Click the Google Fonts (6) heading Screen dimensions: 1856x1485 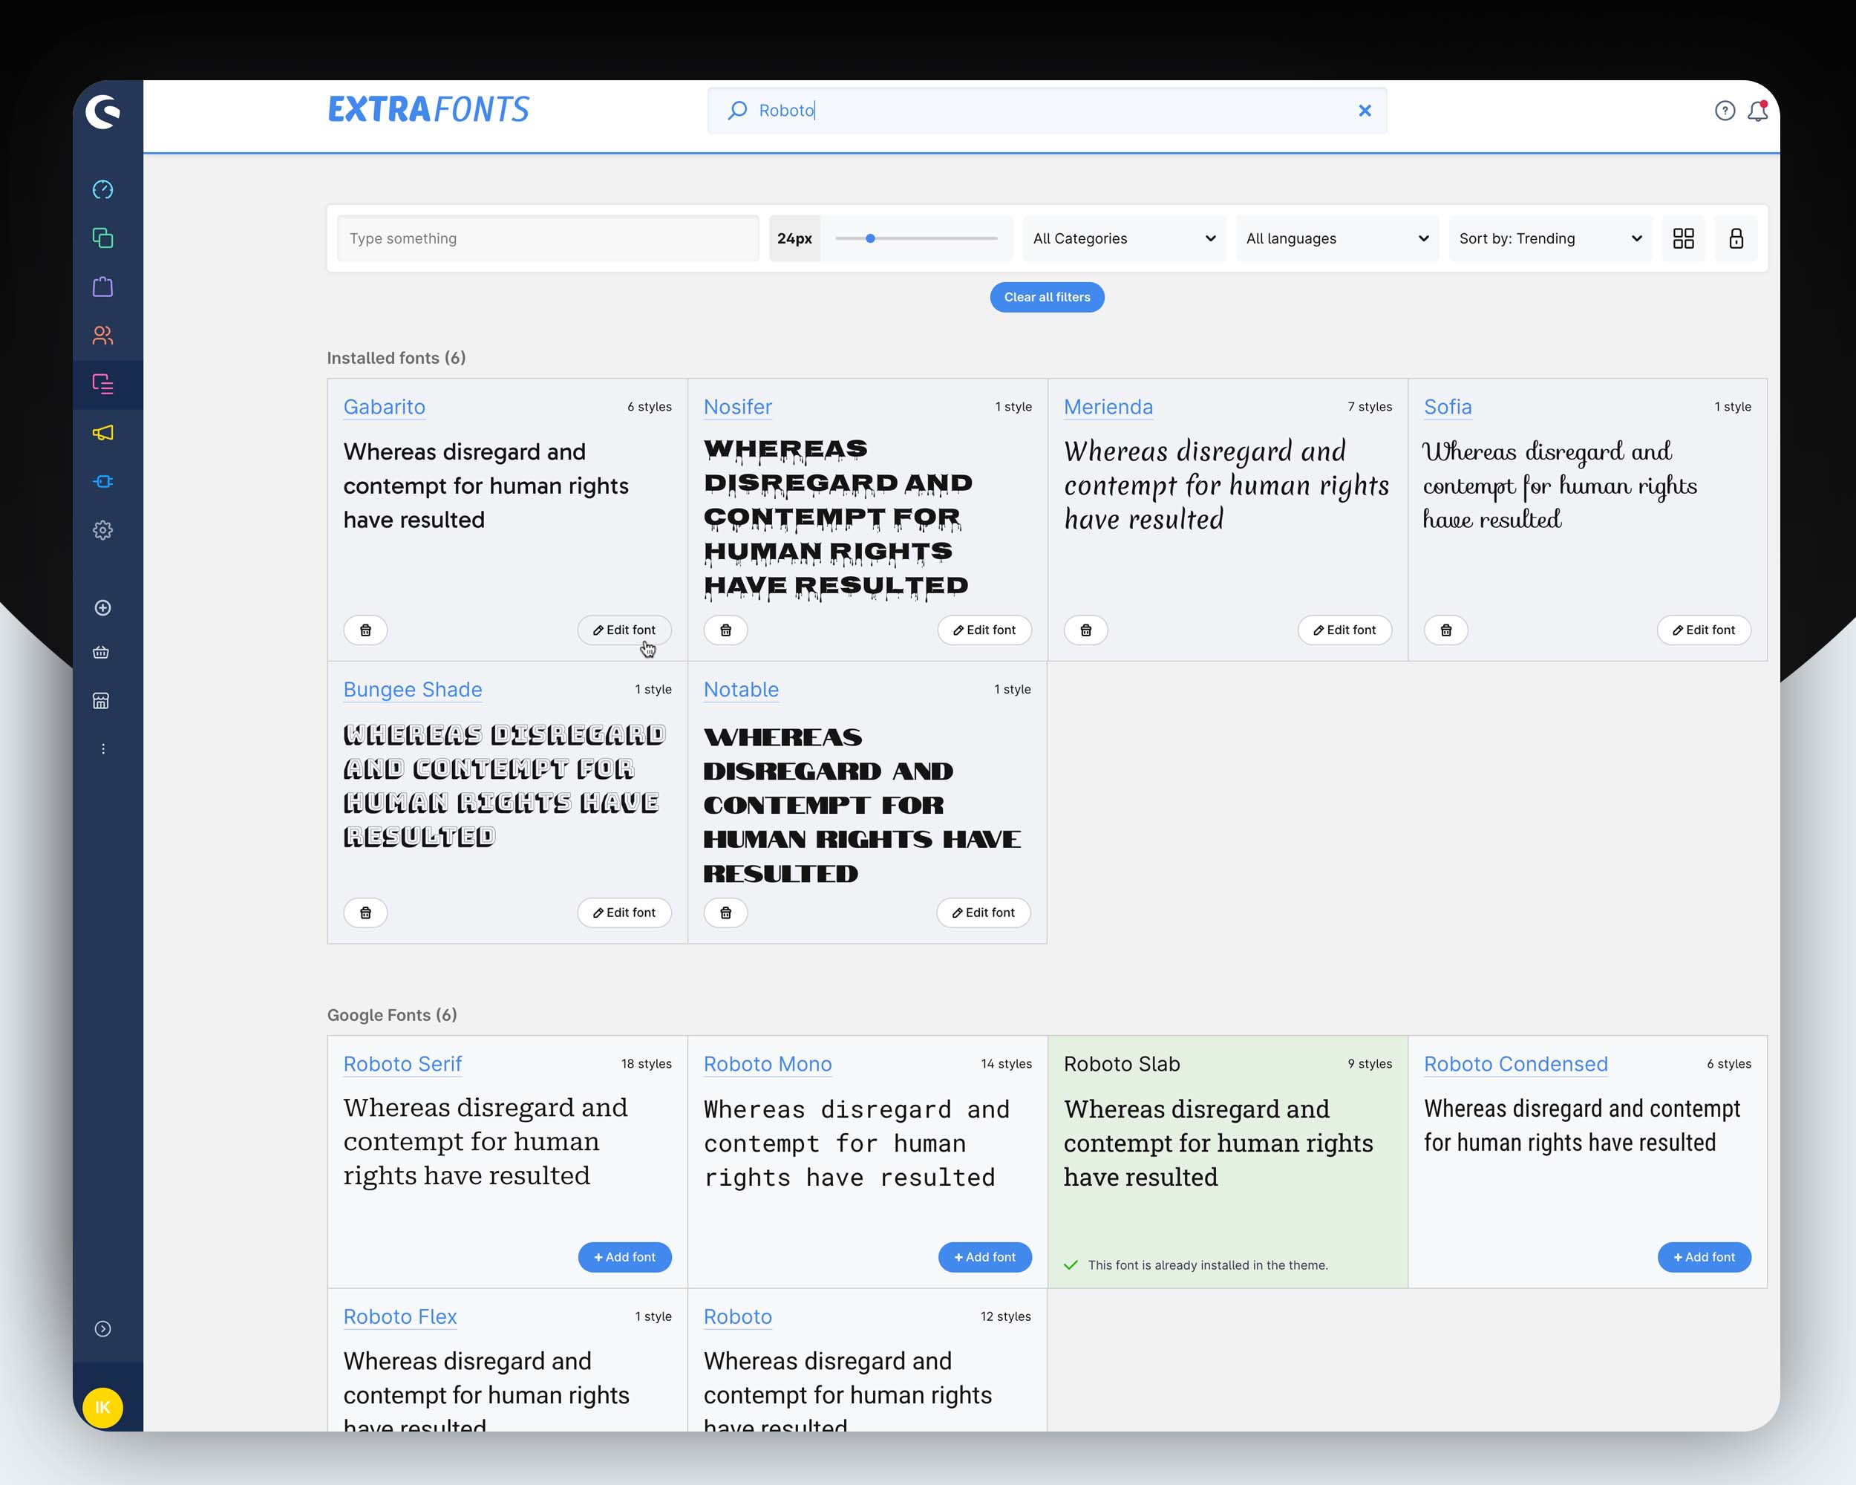pos(392,1015)
